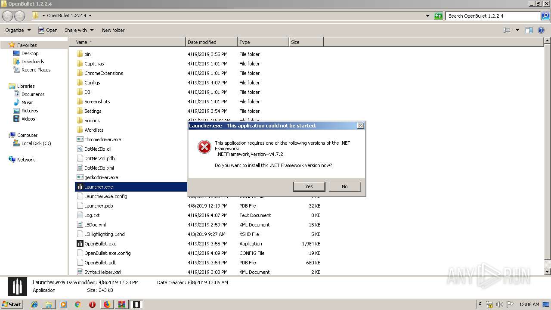The width and height of the screenshot is (551, 310).
Task: Click the volume tray icon
Action: pos(500,304)
